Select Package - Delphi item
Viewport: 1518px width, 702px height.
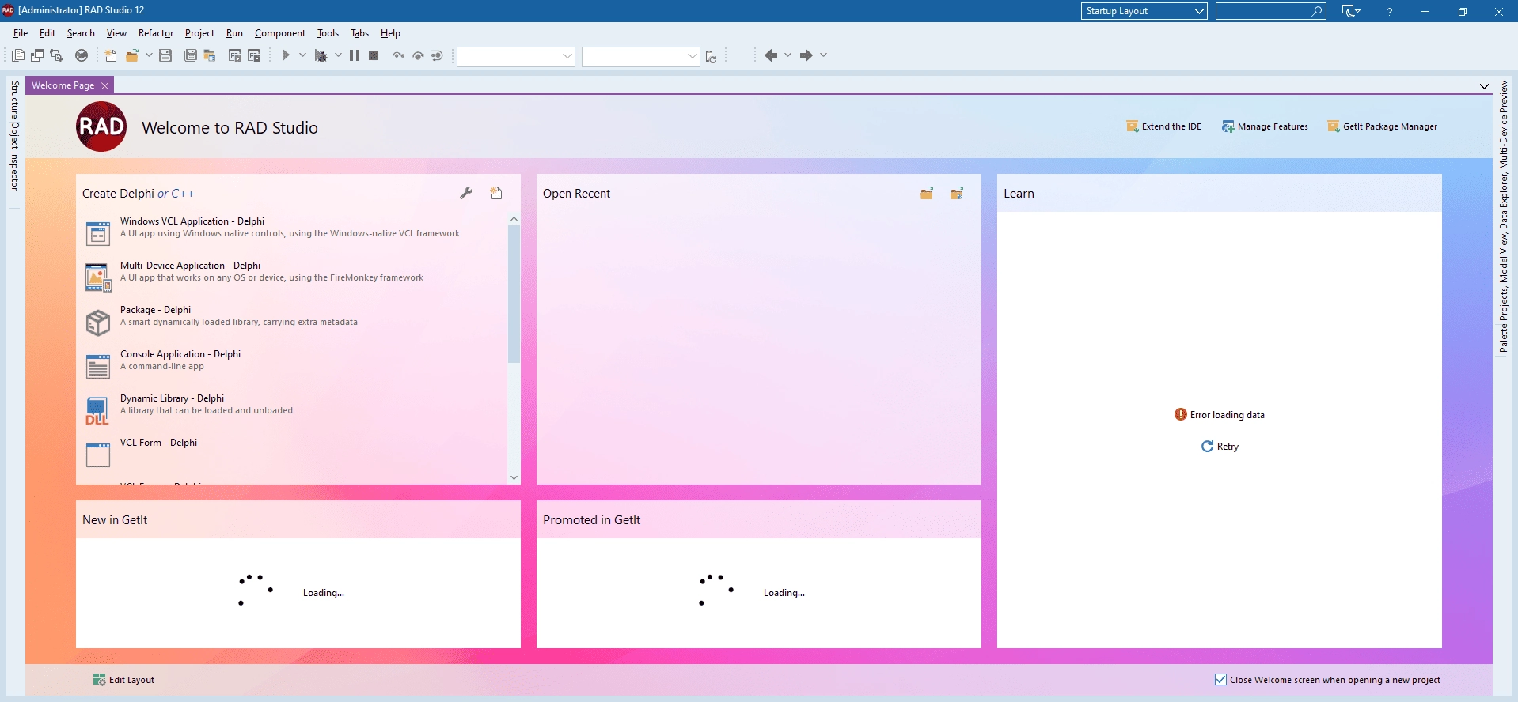point(293,322)
